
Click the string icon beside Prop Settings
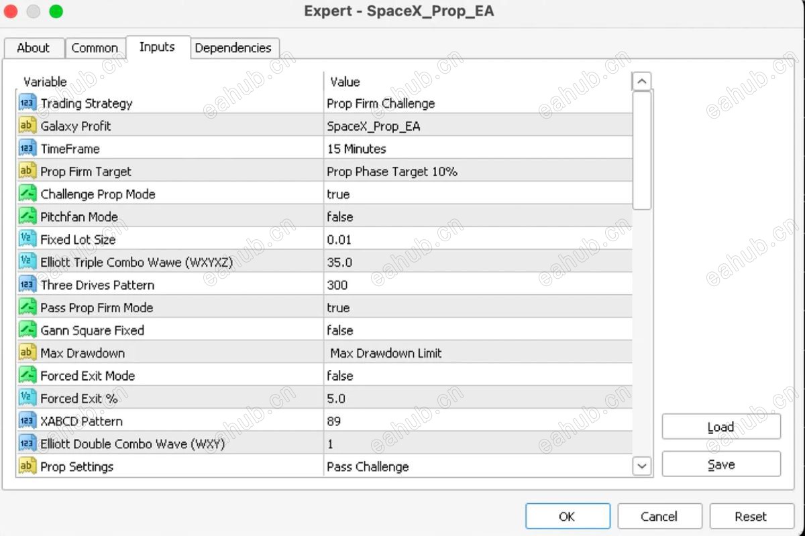pos(28,466)
